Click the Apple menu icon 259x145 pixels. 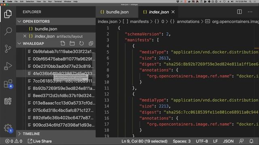tap(4, 2)
